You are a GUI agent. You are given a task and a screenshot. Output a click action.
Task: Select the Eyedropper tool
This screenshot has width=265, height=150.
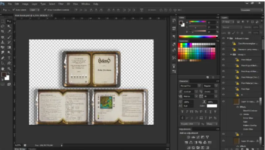pos(9,32)
